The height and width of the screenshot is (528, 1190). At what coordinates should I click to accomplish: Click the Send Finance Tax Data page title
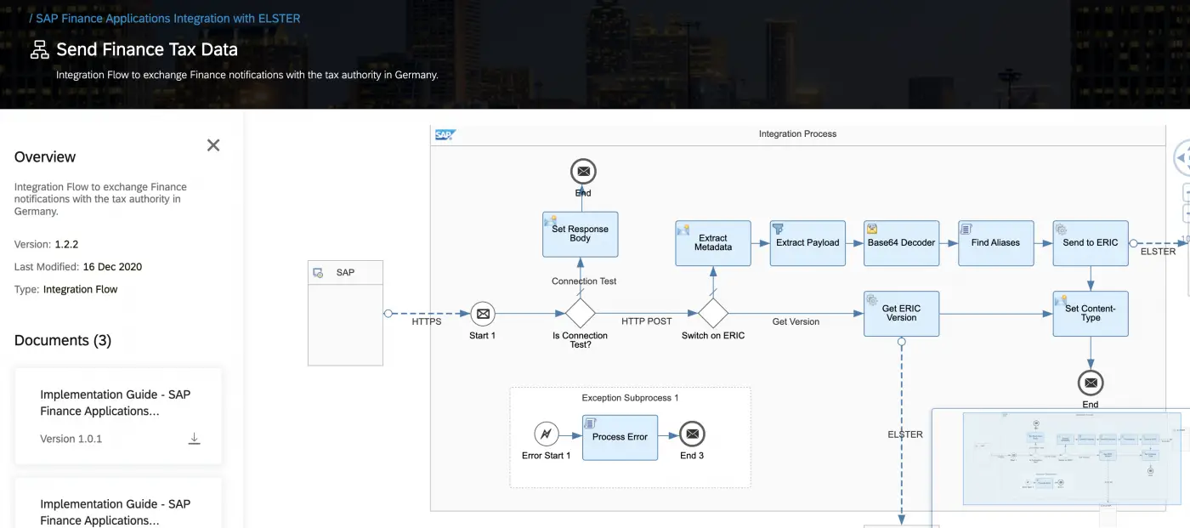147,49
